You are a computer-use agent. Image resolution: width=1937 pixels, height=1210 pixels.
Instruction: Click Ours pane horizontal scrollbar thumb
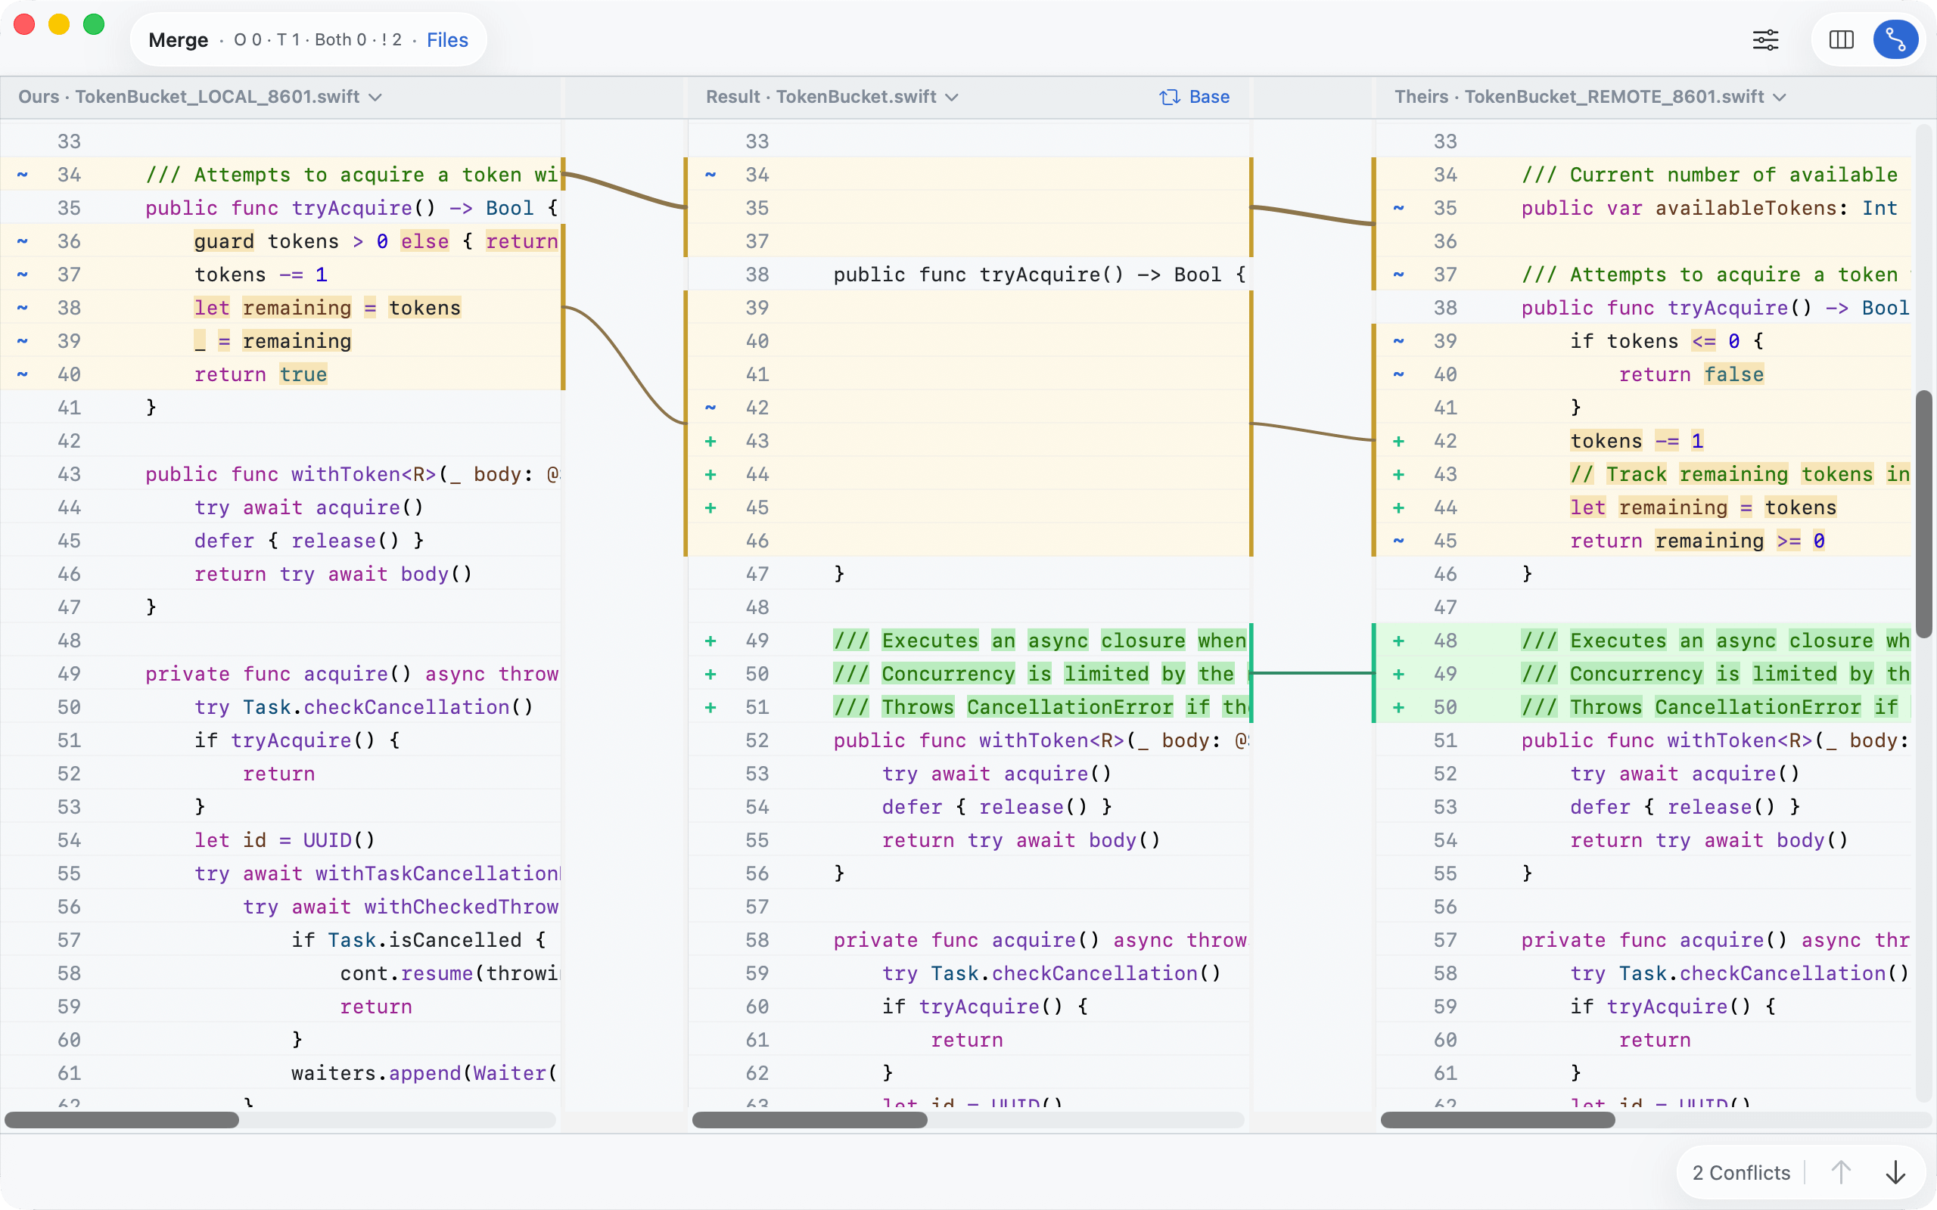click(122, 1120)
